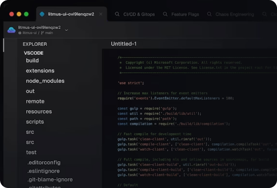Viewport: 277px width, 188px height.
Task: Open the workspace dropdown chevron
Action: pyautogui.click(x=66, y=30)
